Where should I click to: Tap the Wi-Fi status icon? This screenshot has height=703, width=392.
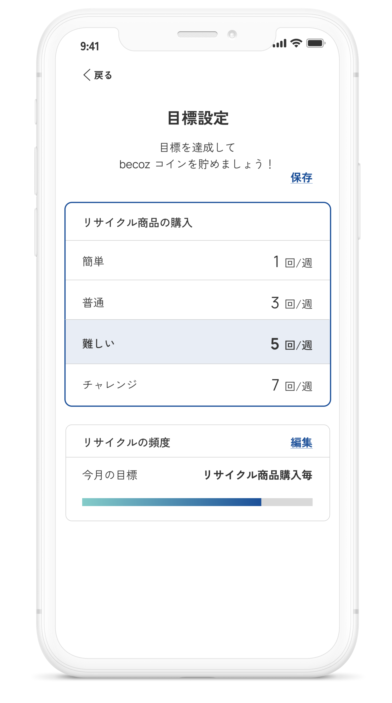[x=296, y=43]
